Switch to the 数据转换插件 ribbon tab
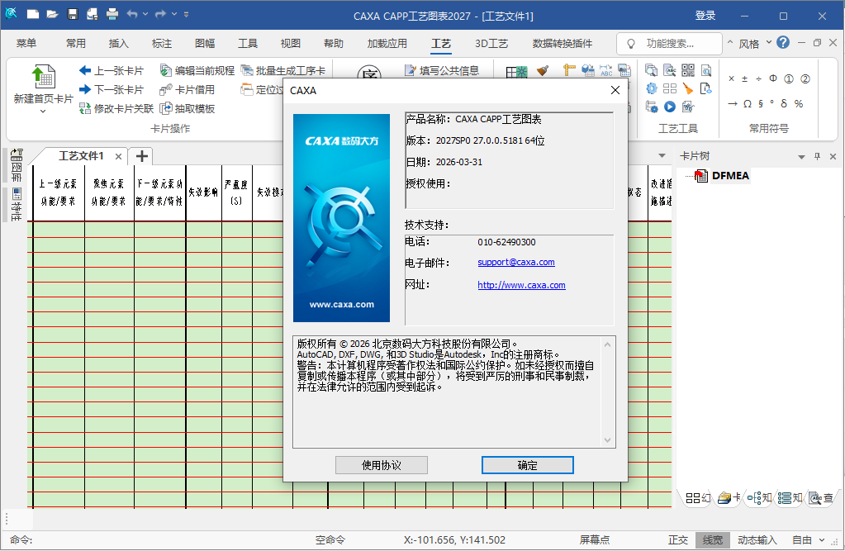 pyautogui.click(x=562, y=44)
